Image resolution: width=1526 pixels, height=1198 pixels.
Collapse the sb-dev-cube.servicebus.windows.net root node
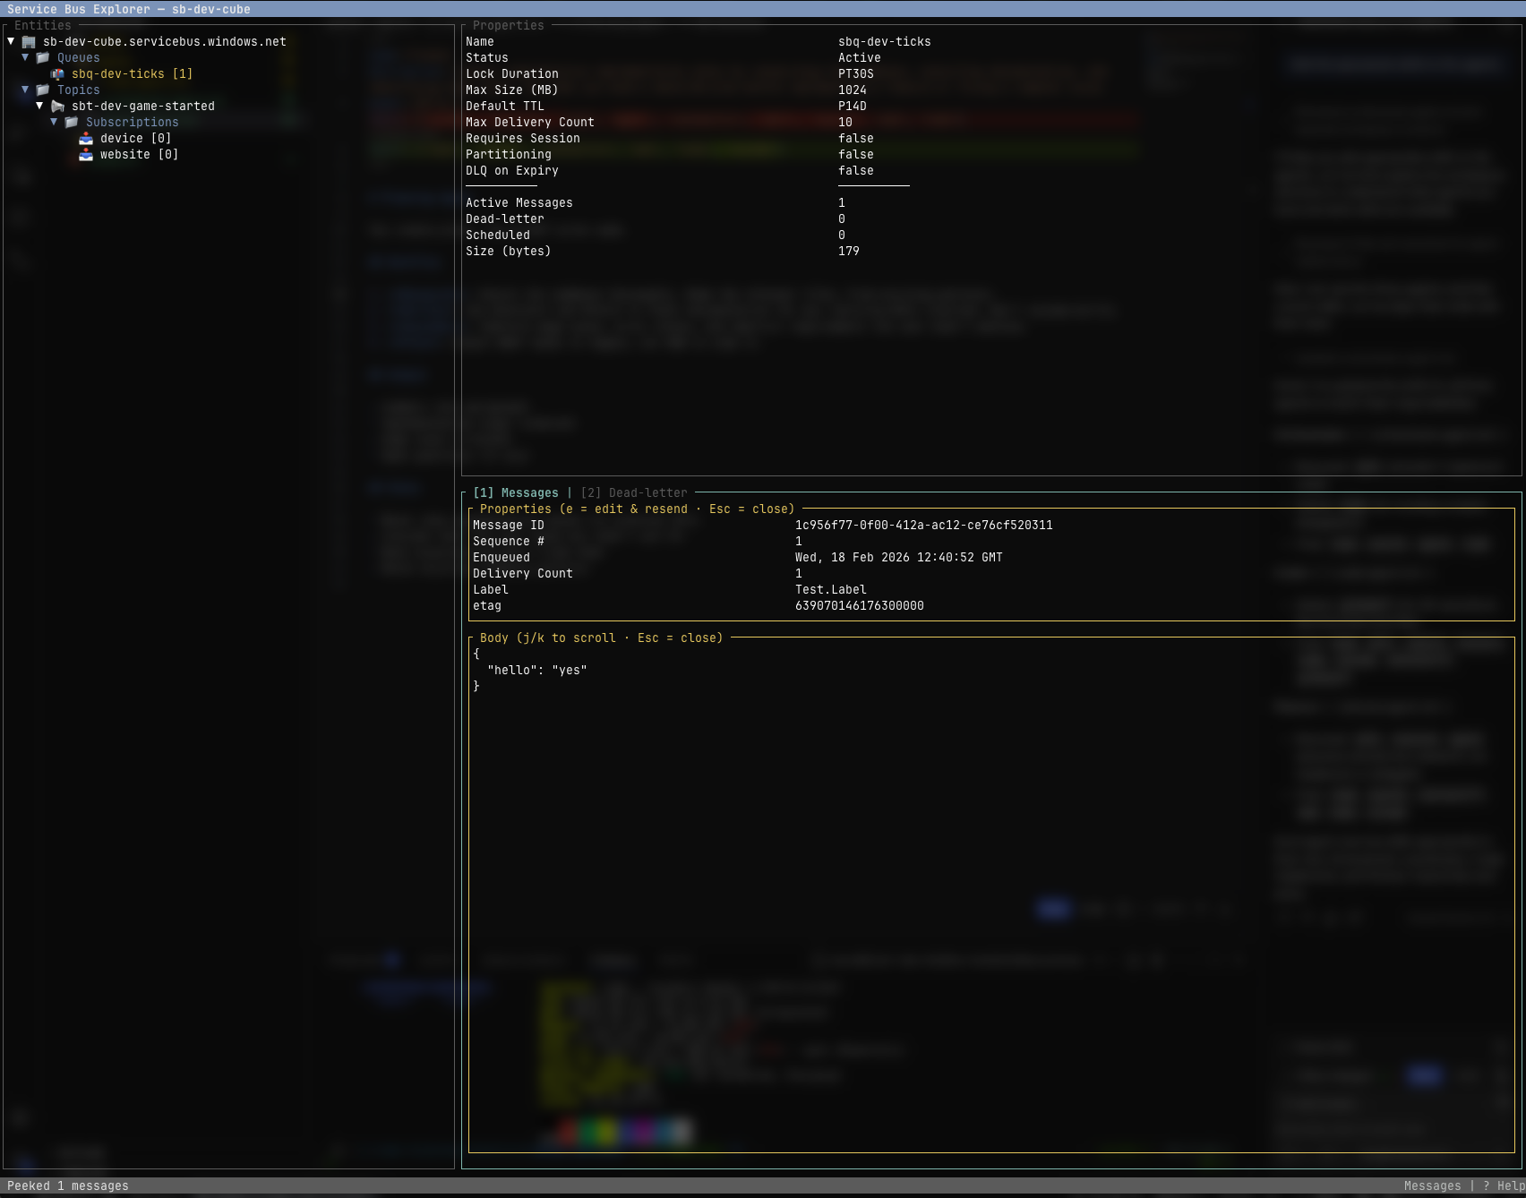point(11,42)
